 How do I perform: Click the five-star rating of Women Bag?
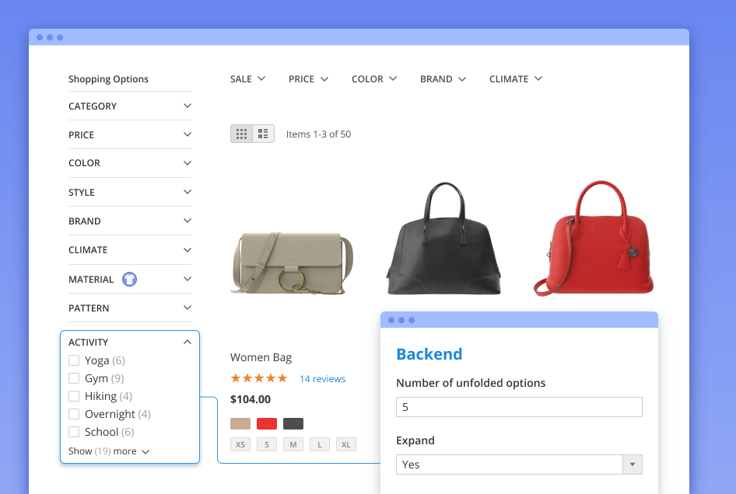point(258,379)
